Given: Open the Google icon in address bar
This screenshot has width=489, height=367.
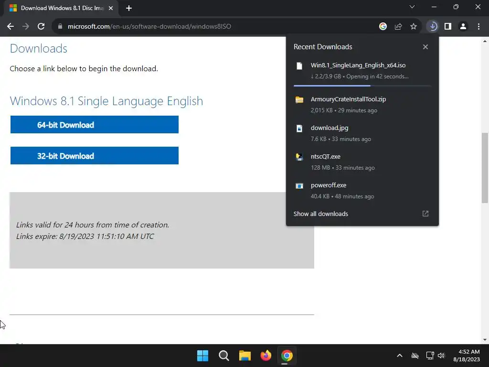Looking at the screenshot, I should pos(383,27).
